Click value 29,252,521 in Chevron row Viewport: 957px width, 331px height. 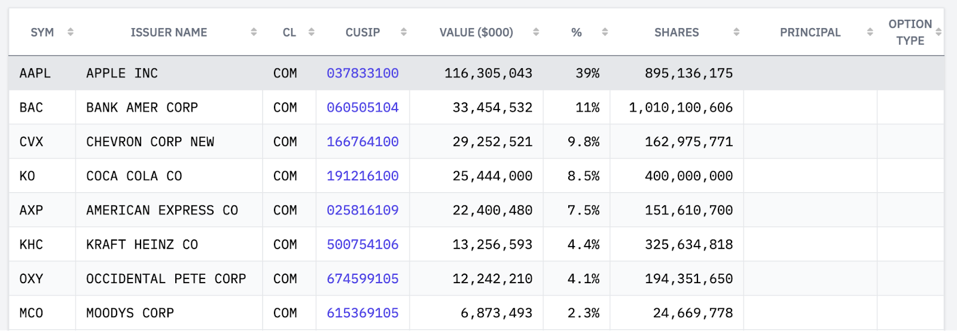pyautogui.click(x=492, y=142)
